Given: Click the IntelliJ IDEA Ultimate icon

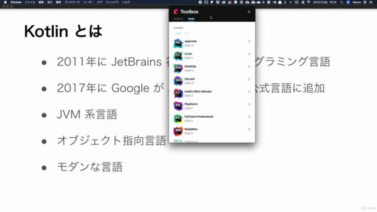Looking at the screenshot, I should point(178,94).
